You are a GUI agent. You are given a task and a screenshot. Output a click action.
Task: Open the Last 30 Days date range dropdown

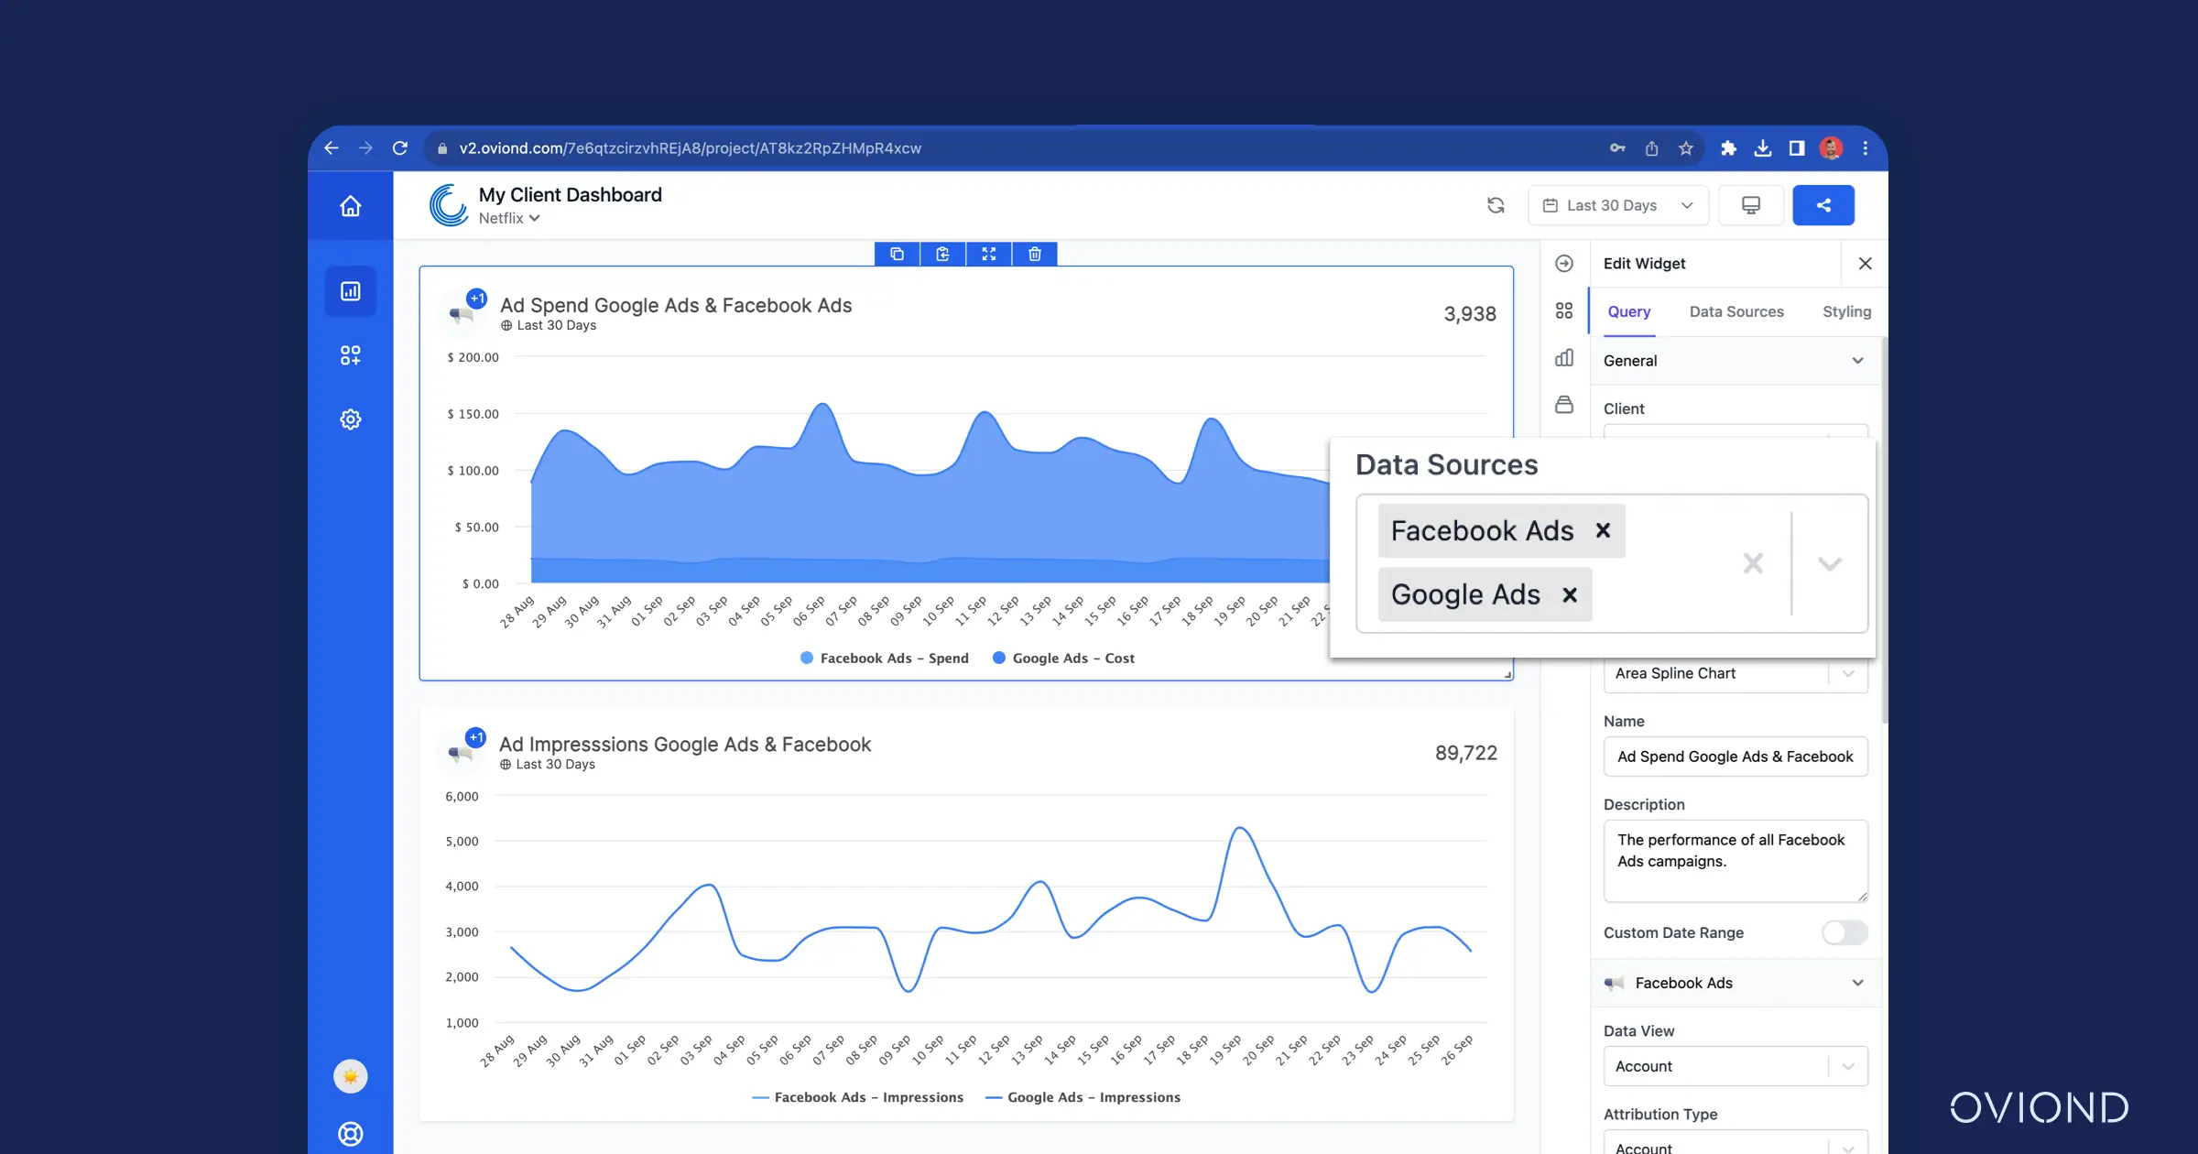(1618, 205)
